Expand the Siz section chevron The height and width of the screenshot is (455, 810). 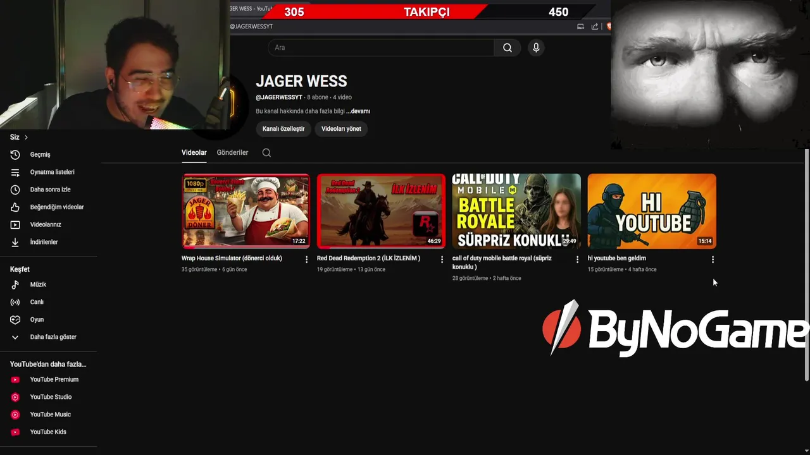tap(26, 137)
